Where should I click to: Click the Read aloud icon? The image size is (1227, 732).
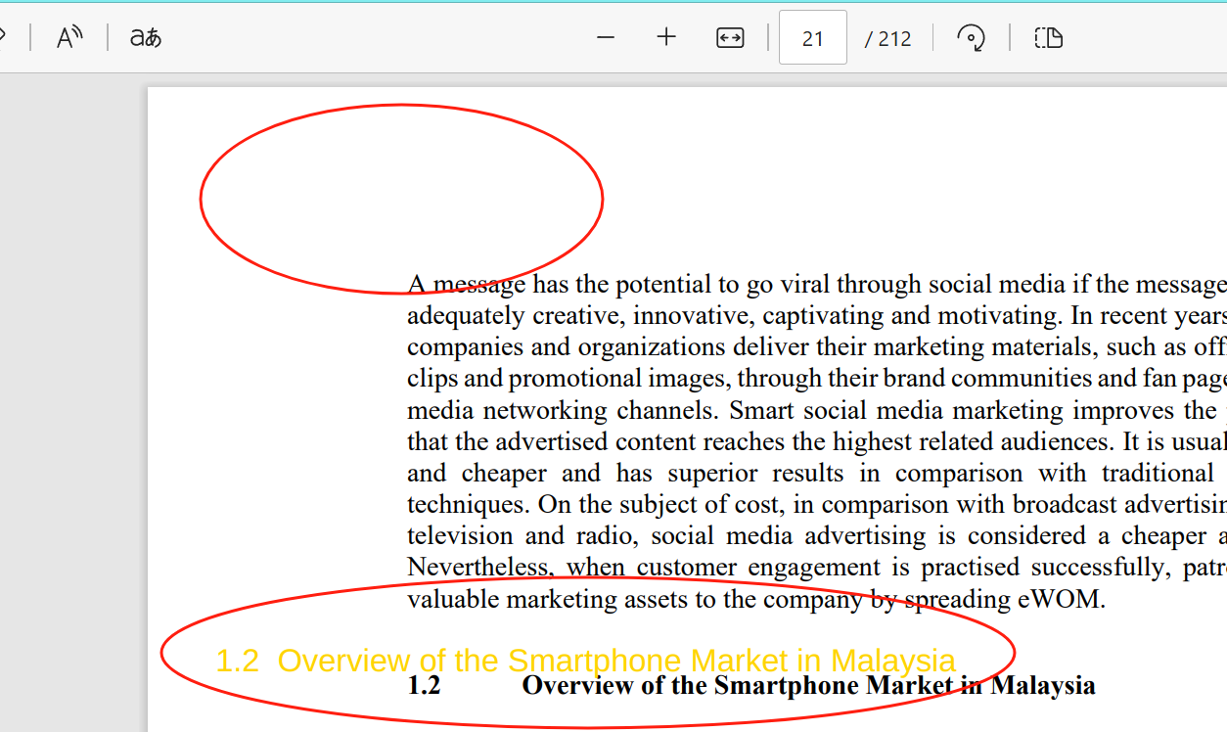(x=69, y=38)
